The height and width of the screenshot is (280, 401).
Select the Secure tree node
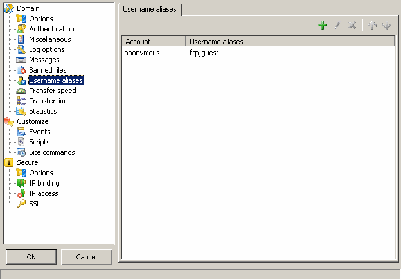tap(28, 162)
